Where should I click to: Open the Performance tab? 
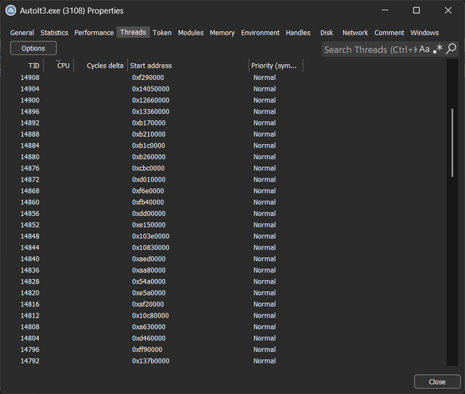(x=94, y=33)
